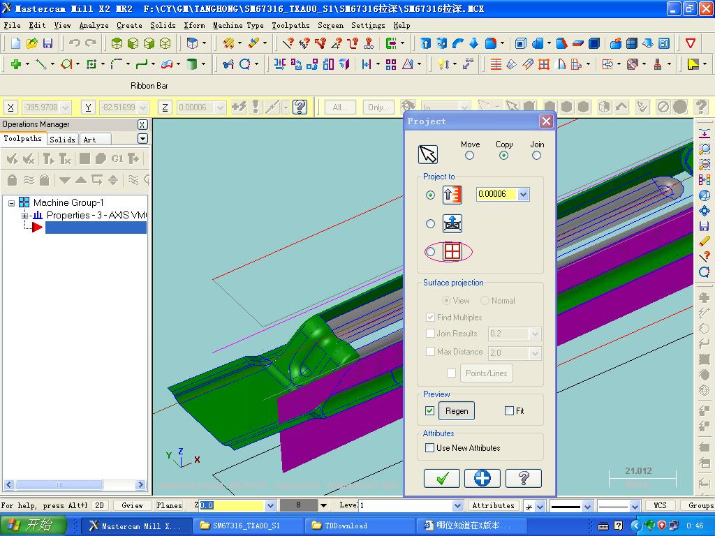Click the Project dialog help question-mark button

[x=524, y=478]
